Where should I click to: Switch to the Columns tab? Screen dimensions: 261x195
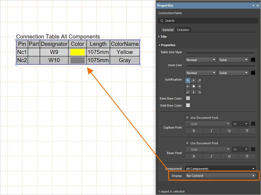pyautogui.click(x=183, y=30)
